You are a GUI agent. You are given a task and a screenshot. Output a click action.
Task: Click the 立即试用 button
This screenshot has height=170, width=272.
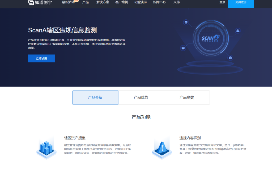coord(41,58)
